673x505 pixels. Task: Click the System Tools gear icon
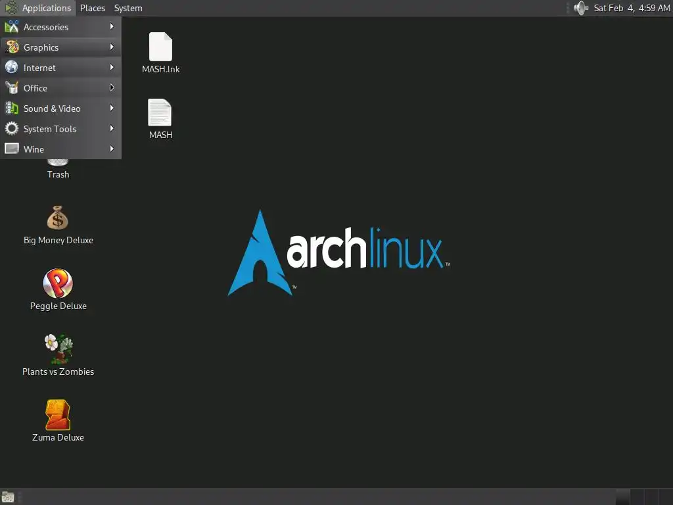click(12, 128)
